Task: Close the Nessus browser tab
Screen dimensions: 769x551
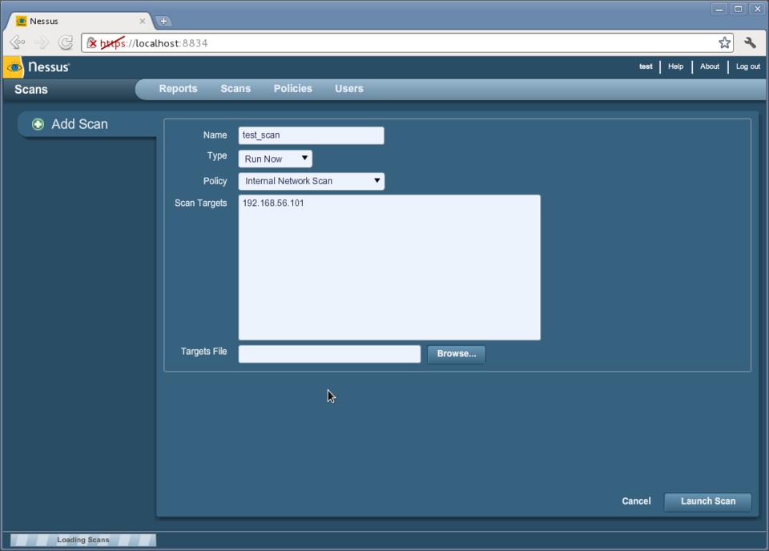Action: pyautogui.click(x=143, y=21)
